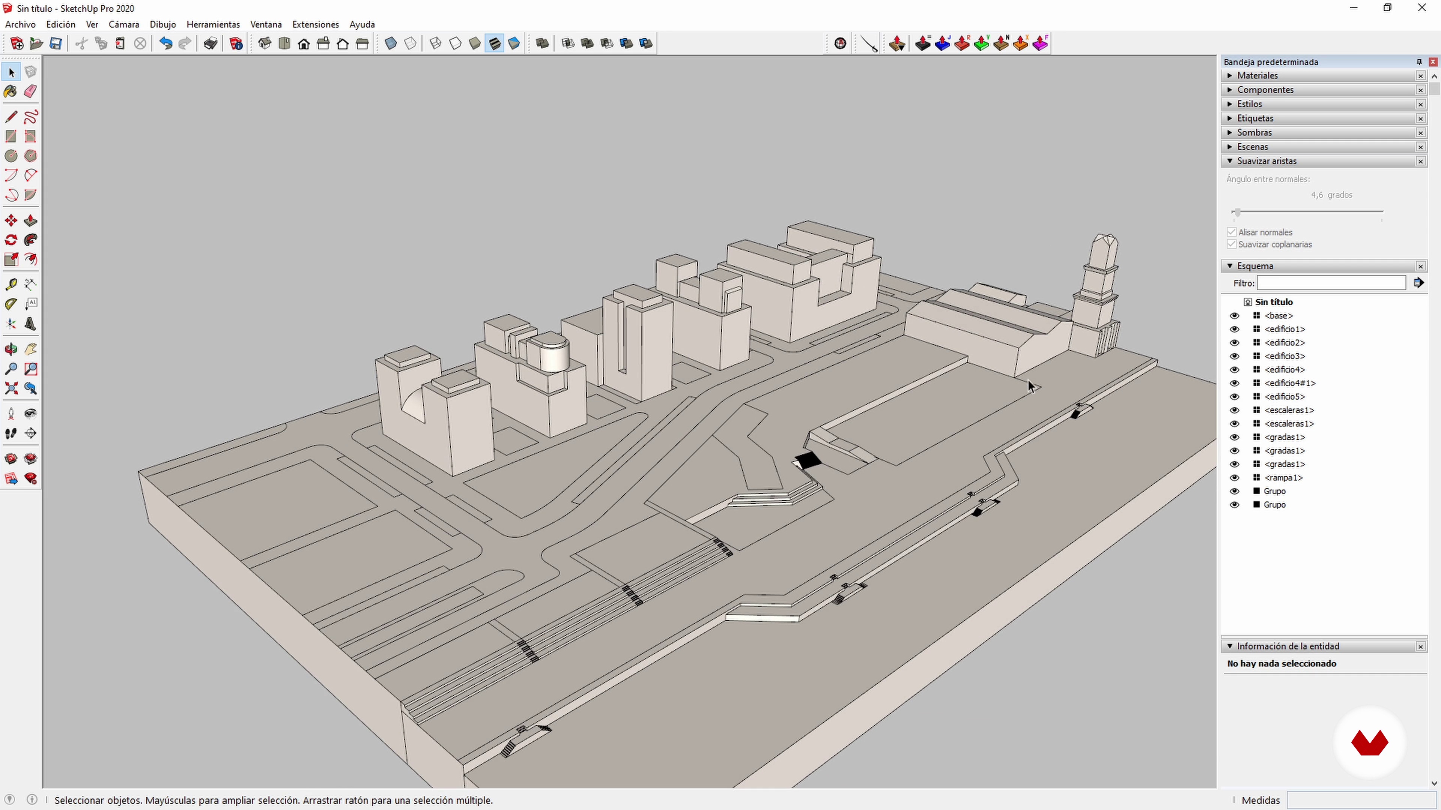1441x810 pixels.
Task: Select the Move tool
Action: (11, 220)
